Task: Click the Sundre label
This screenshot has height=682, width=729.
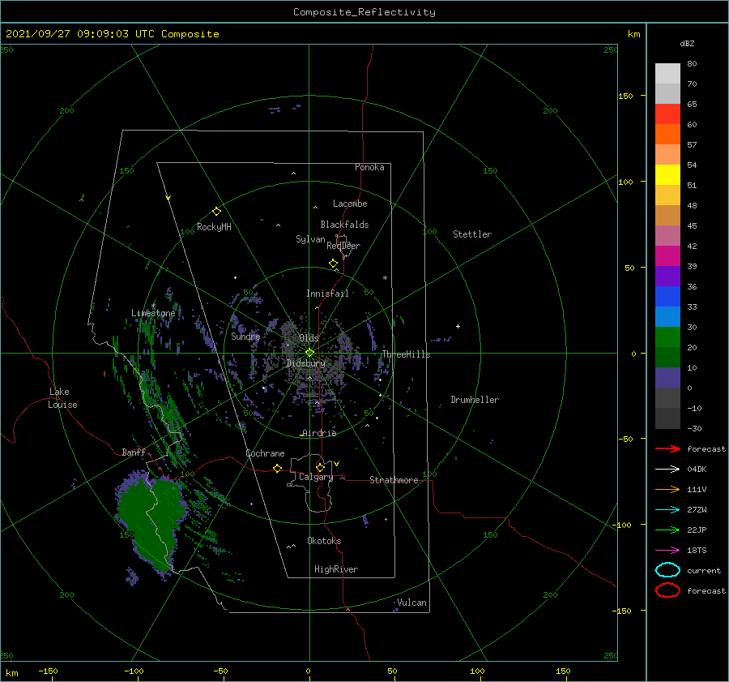Action: (x=245, y=336)
